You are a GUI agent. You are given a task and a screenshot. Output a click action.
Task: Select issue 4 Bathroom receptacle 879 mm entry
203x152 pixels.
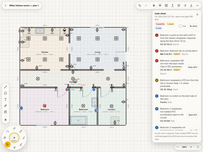177,85
